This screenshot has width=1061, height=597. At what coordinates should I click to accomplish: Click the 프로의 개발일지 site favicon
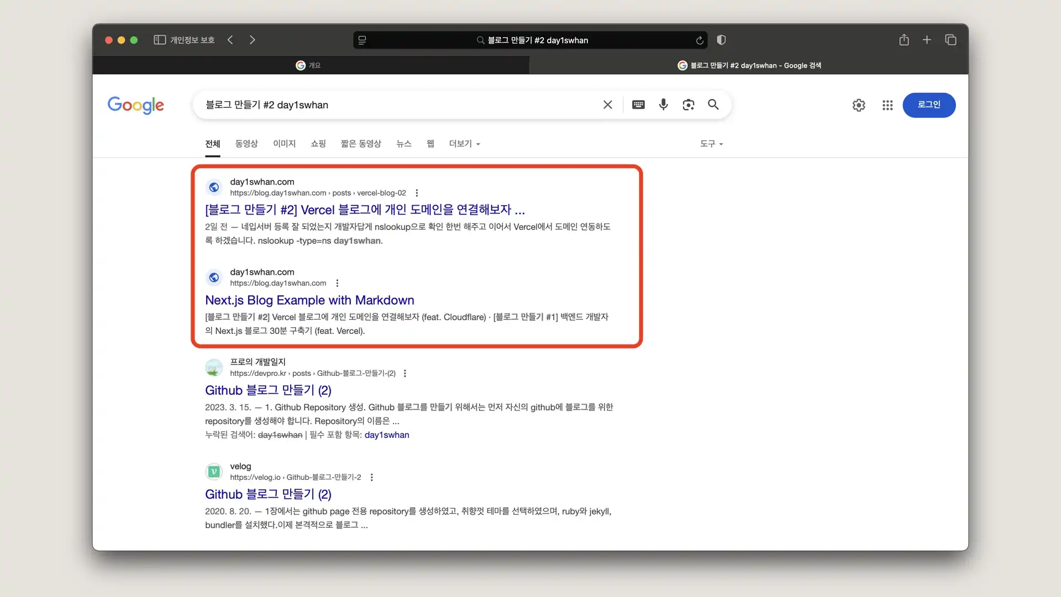coord(214,368)
